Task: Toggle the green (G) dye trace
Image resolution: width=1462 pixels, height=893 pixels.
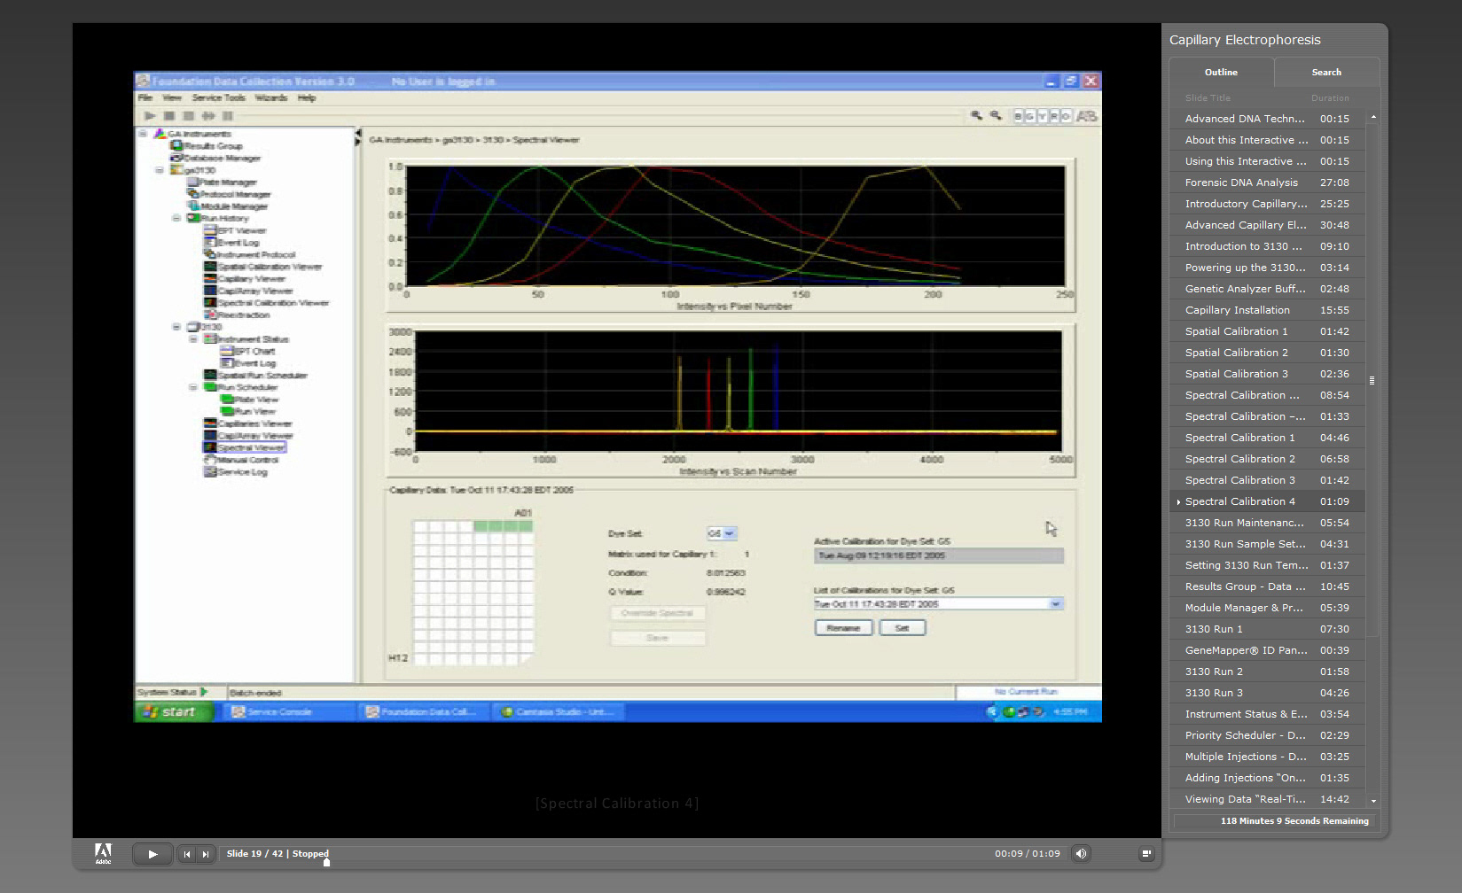Action: tap(1029, 116)
